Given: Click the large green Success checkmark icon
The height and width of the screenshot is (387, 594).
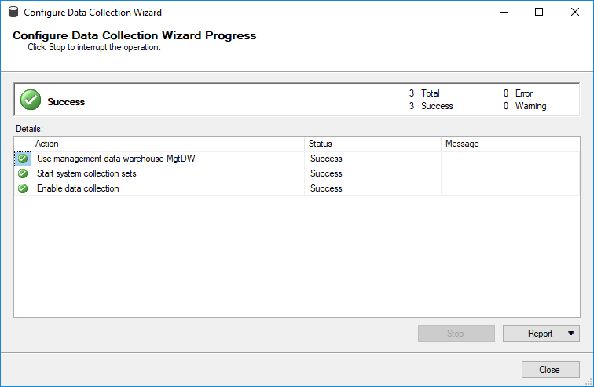Looking at the screenshot, I should [x=31, y=100].
